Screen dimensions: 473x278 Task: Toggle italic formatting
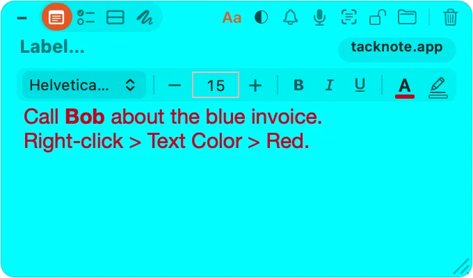[330, 85]
